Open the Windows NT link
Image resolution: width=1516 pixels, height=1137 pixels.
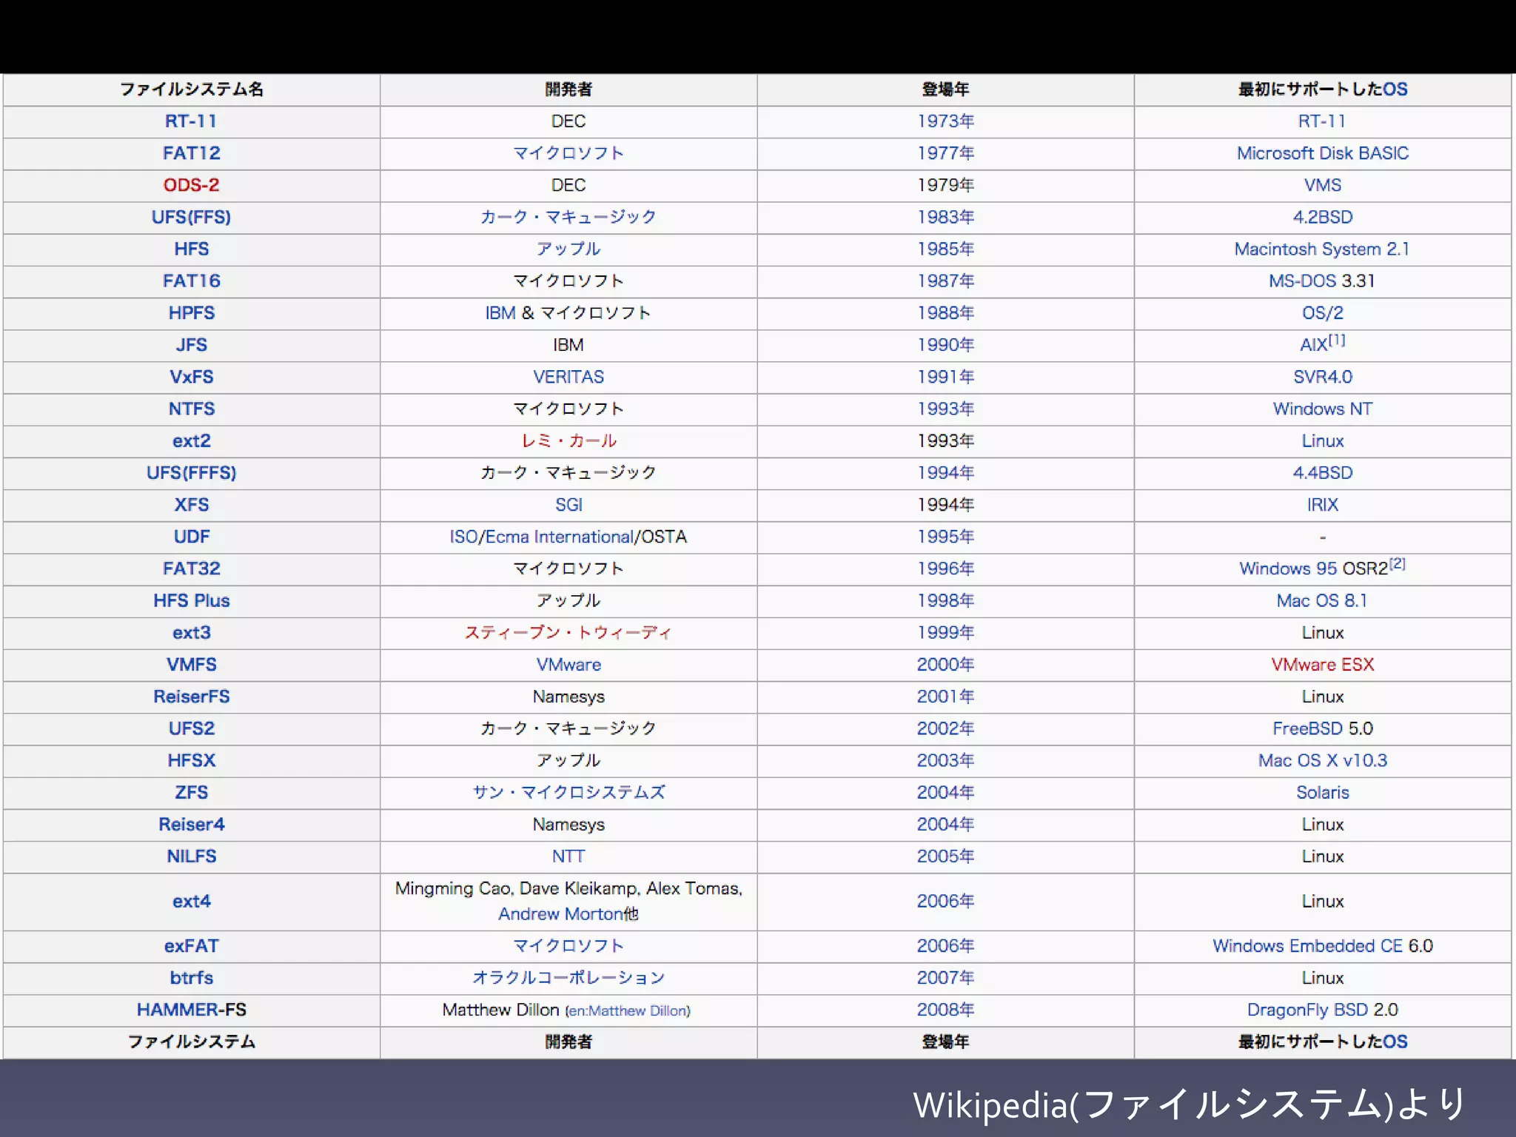(x=1322, y=409)
